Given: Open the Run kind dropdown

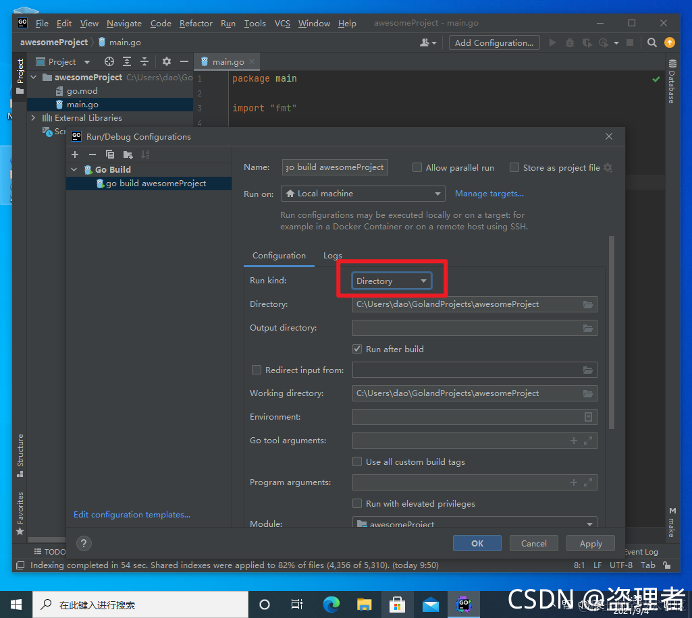Looking at the screenshot, I should 392,281.
